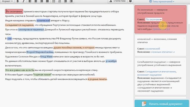Click highlighted Это все равно как если бы
190x107 pixels.
point(20,70)
